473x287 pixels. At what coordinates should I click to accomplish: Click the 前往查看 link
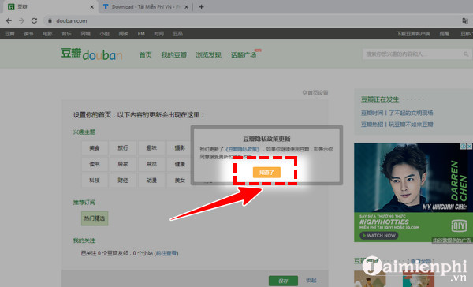(x=166, y=253)
